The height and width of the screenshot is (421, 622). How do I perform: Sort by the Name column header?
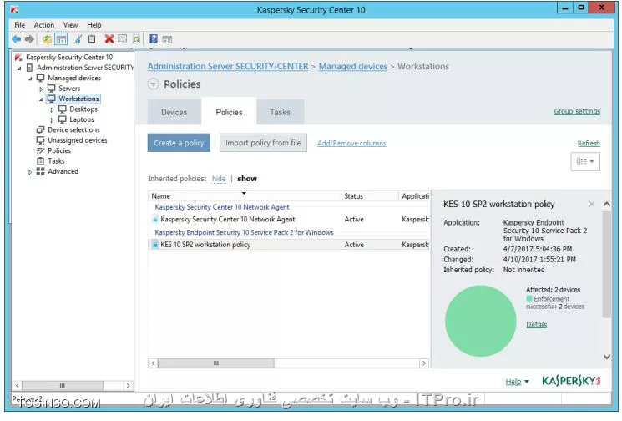[x=245, y=195]
